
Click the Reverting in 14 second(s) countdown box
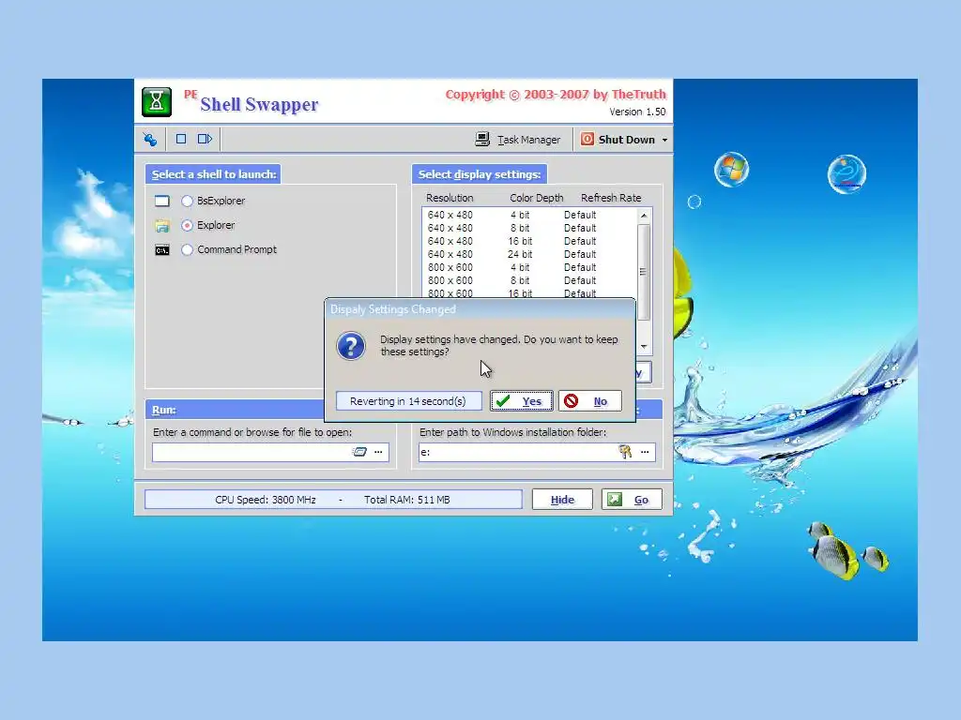409,401
